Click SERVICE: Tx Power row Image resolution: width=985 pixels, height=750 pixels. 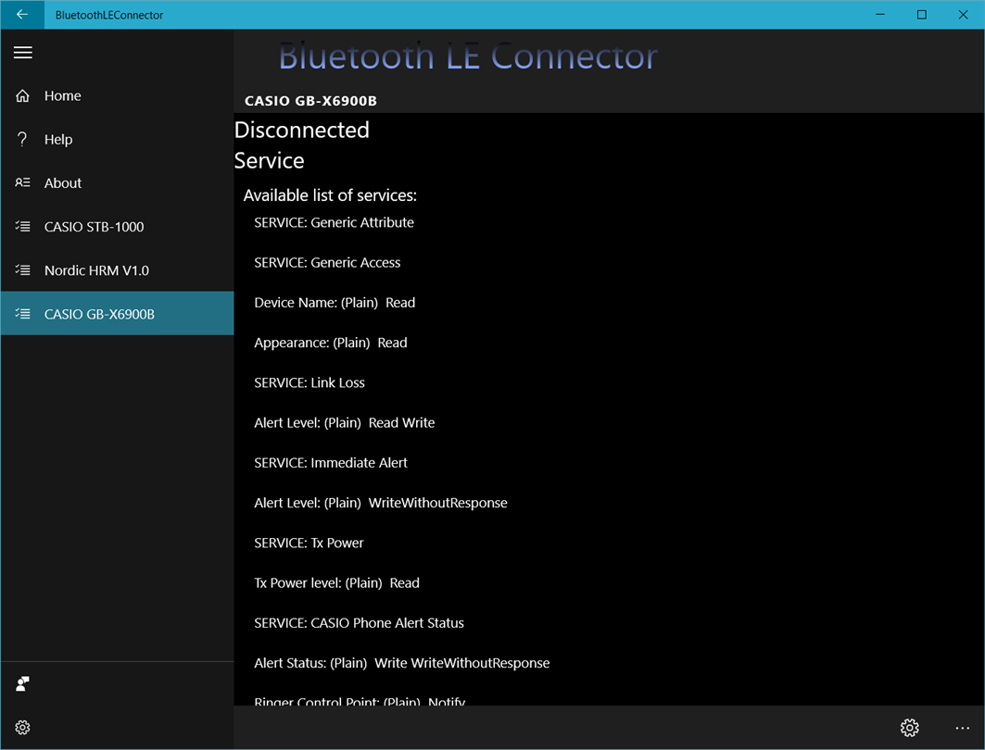(309, 543)
